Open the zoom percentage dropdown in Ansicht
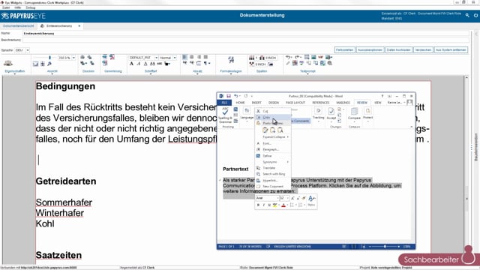The width and height of the screenshot is (480, 270). tap(73, 58)
